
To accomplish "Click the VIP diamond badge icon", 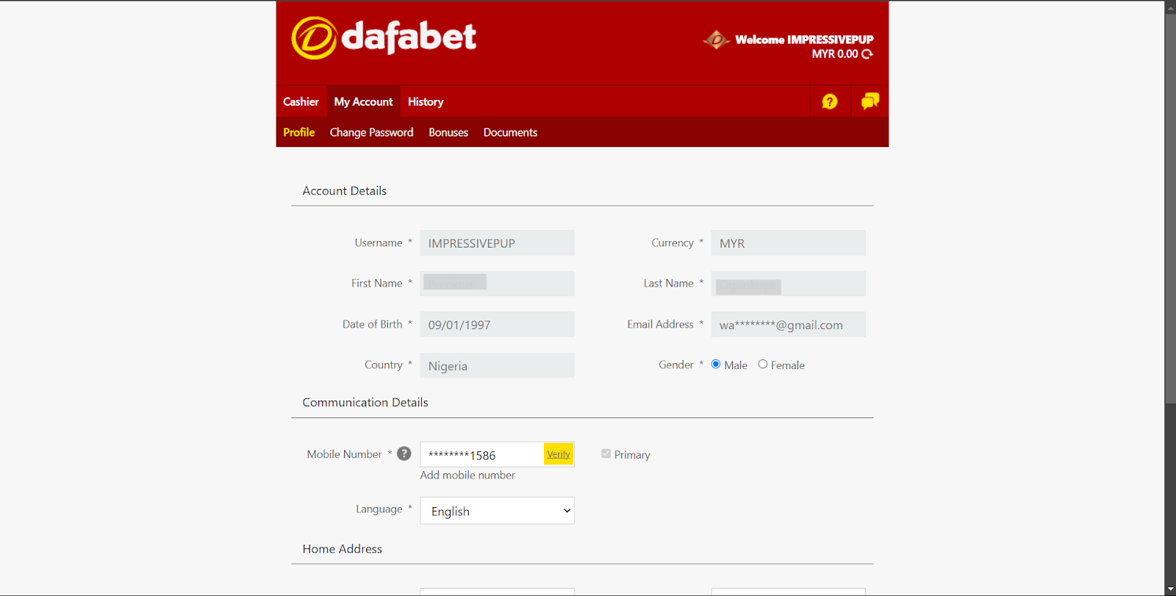I will point(716,40).
